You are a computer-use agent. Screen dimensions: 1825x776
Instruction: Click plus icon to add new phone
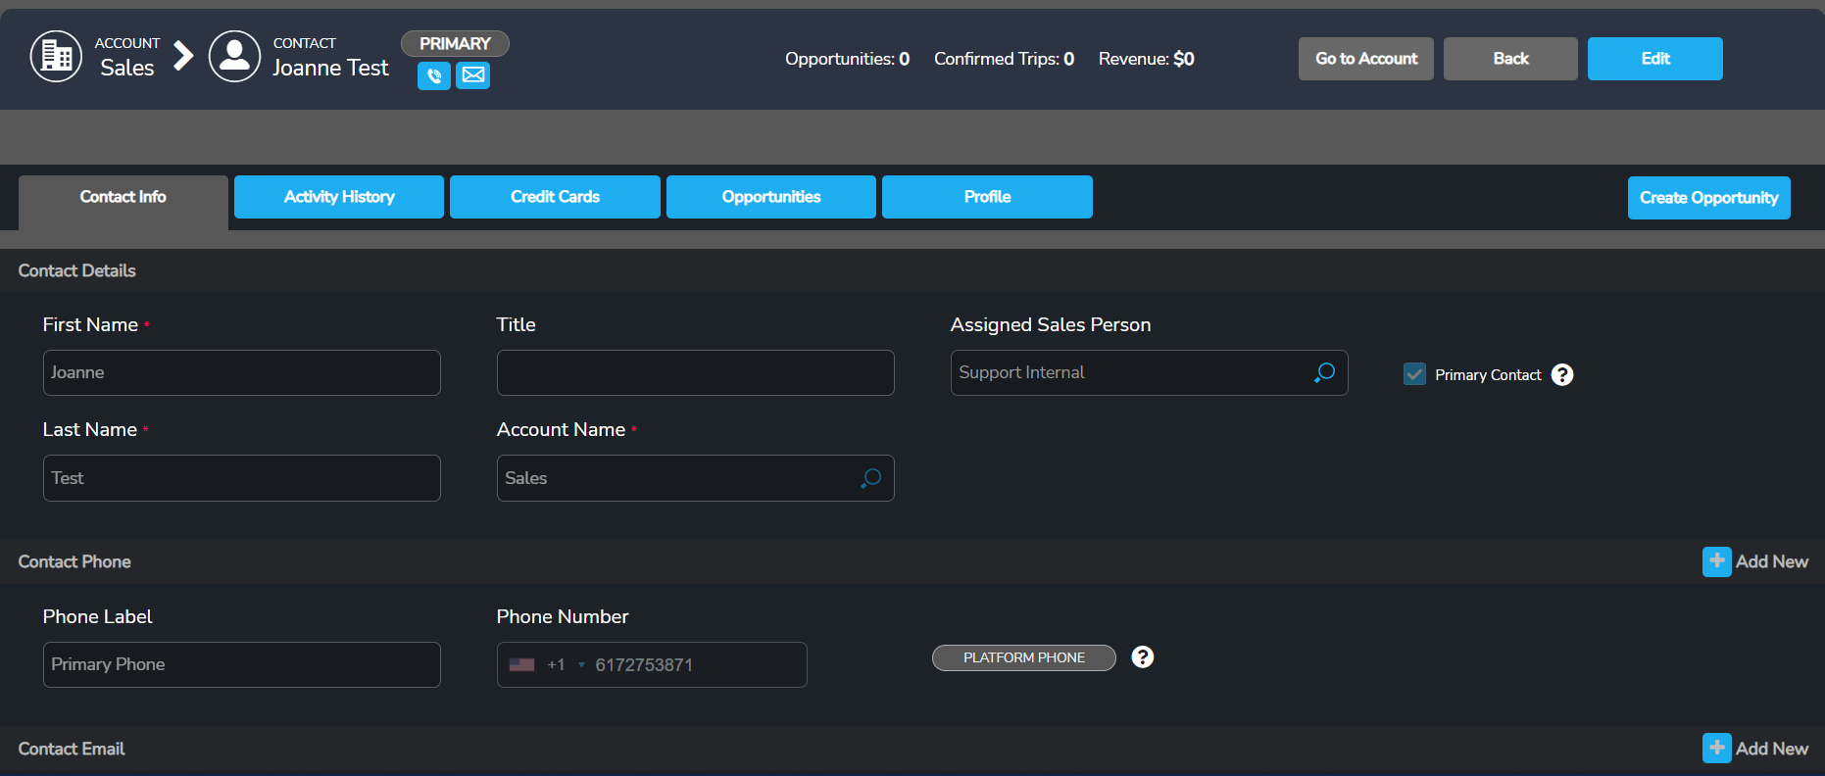point(1716,561)
